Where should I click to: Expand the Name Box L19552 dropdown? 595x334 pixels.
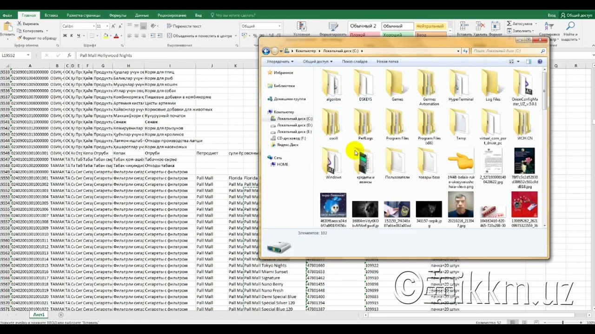pos(28,55)
